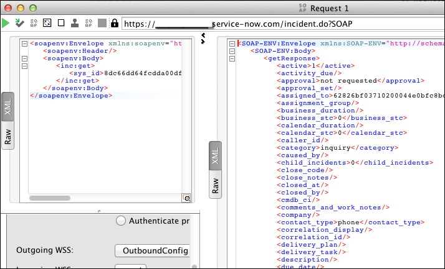Click the contact_type 'phone' line
Viewport: 445px width, 269px height.
350,222
